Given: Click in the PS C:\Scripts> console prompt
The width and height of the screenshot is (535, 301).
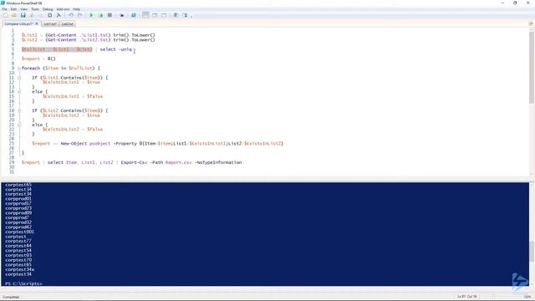Looking at the screenshot, I should [x=23, y=283].
